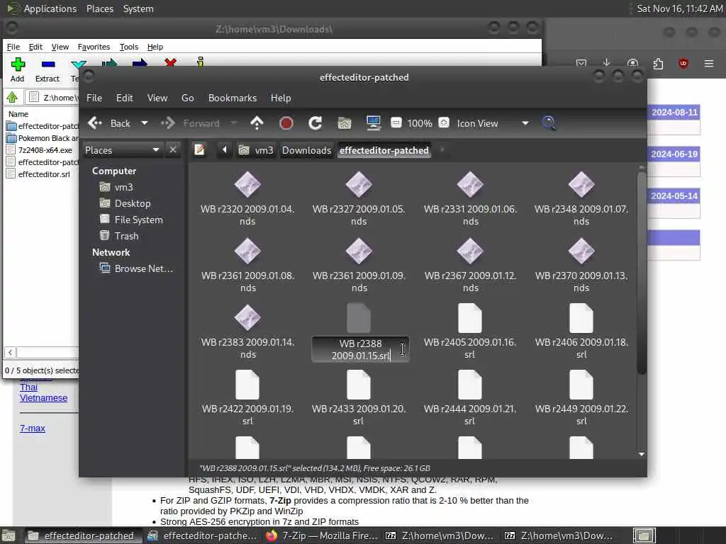Click the file view vertical scrollbar

coord(641,273)
